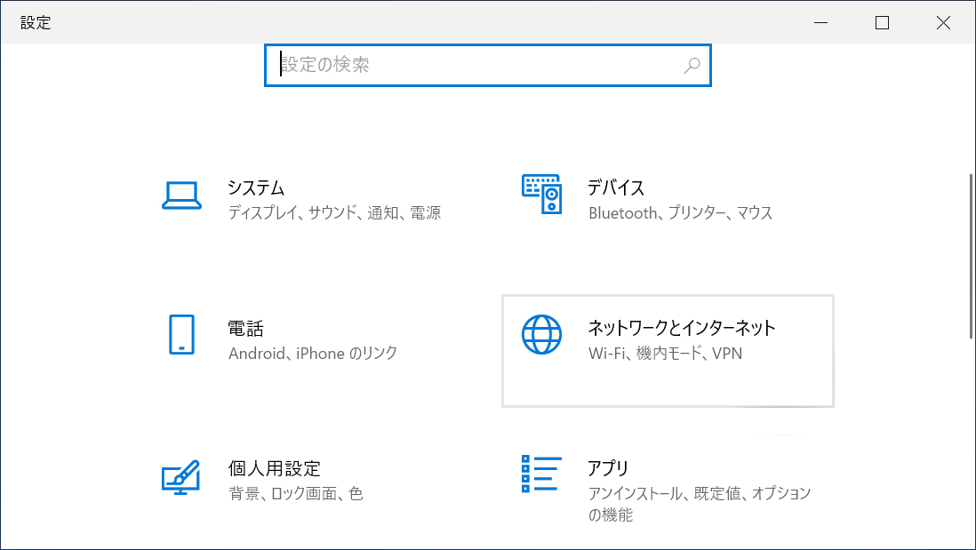Click アンインストール、既定値、オプションの機能 description
This screenshot has height=550, width=976.
tap(700, 504)
